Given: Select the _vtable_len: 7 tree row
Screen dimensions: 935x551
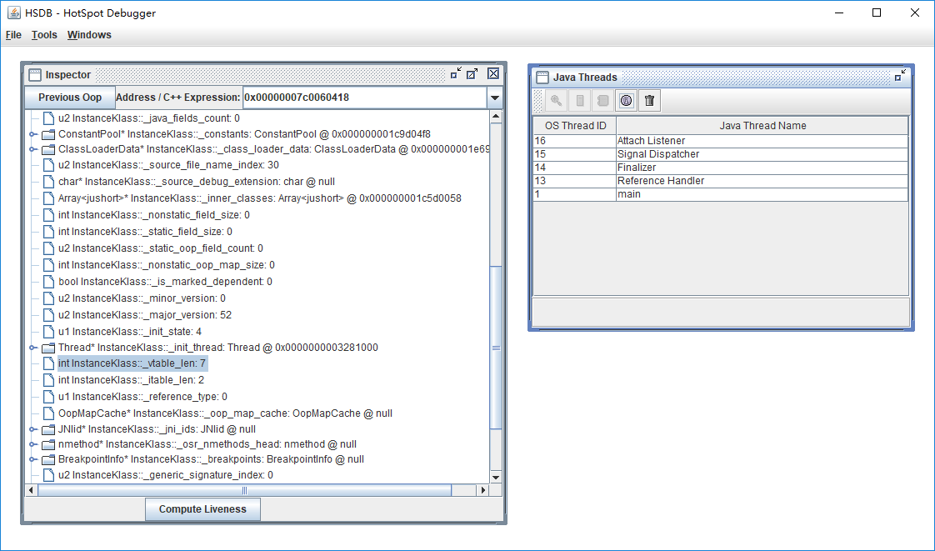Looking at the screenshot, I should point(132,363).
